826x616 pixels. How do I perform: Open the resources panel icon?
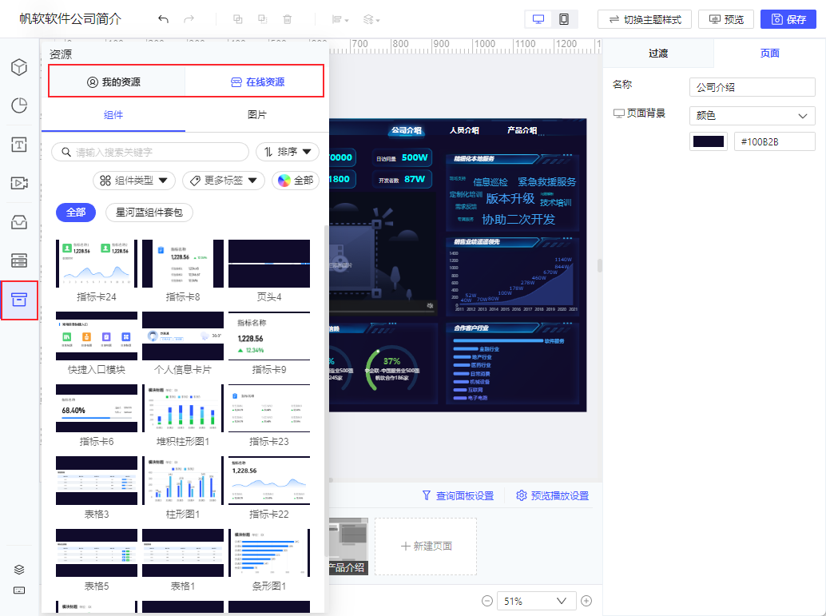coord(19,300)
